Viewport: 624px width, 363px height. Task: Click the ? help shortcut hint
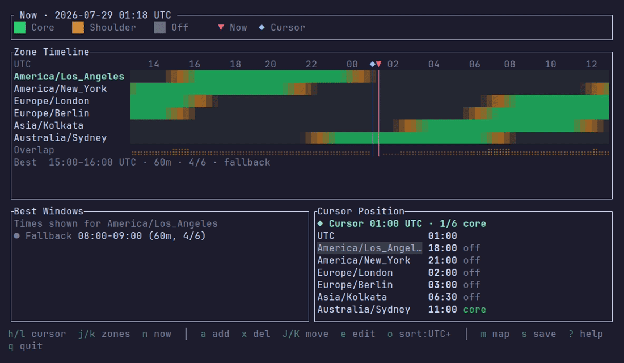585,334
